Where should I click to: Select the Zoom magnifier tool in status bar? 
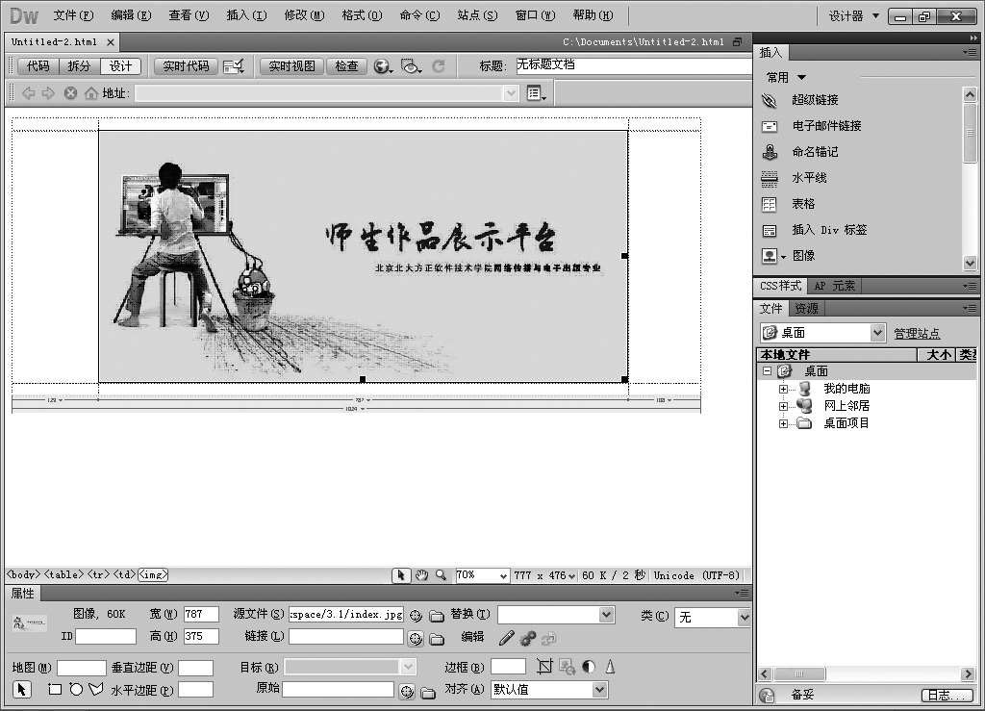pyautogui.click(x=441, y=575)
